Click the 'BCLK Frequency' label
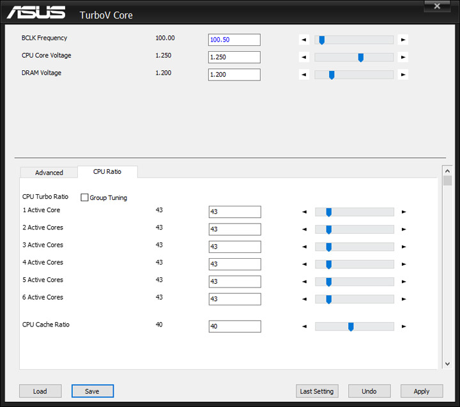 point(44,38)
